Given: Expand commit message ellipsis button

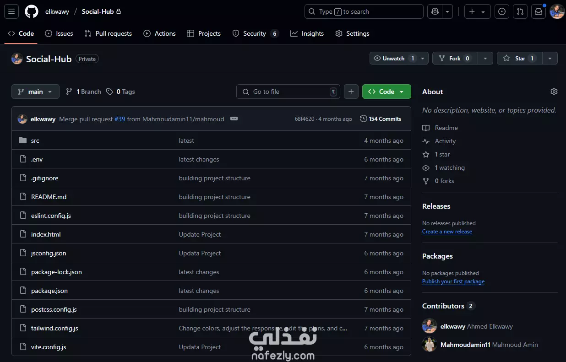Looking at the screenshot, I should (x=234, y=119).
